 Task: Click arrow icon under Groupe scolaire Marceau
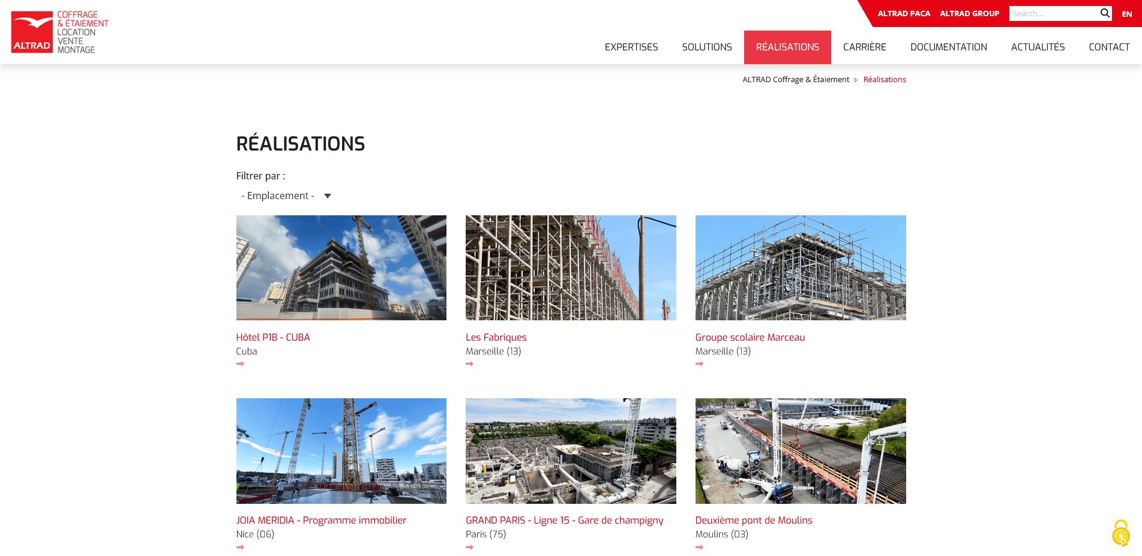699,364
